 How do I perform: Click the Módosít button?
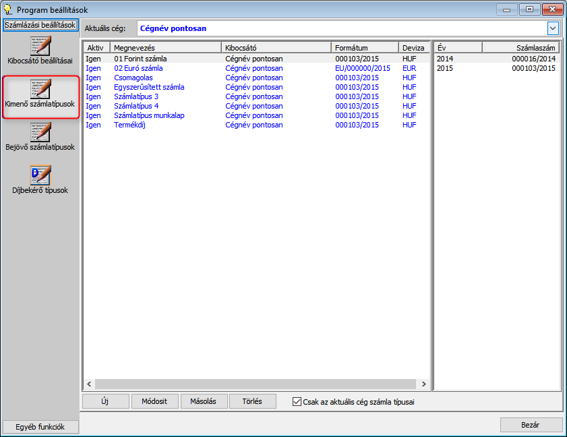[154, 401]
